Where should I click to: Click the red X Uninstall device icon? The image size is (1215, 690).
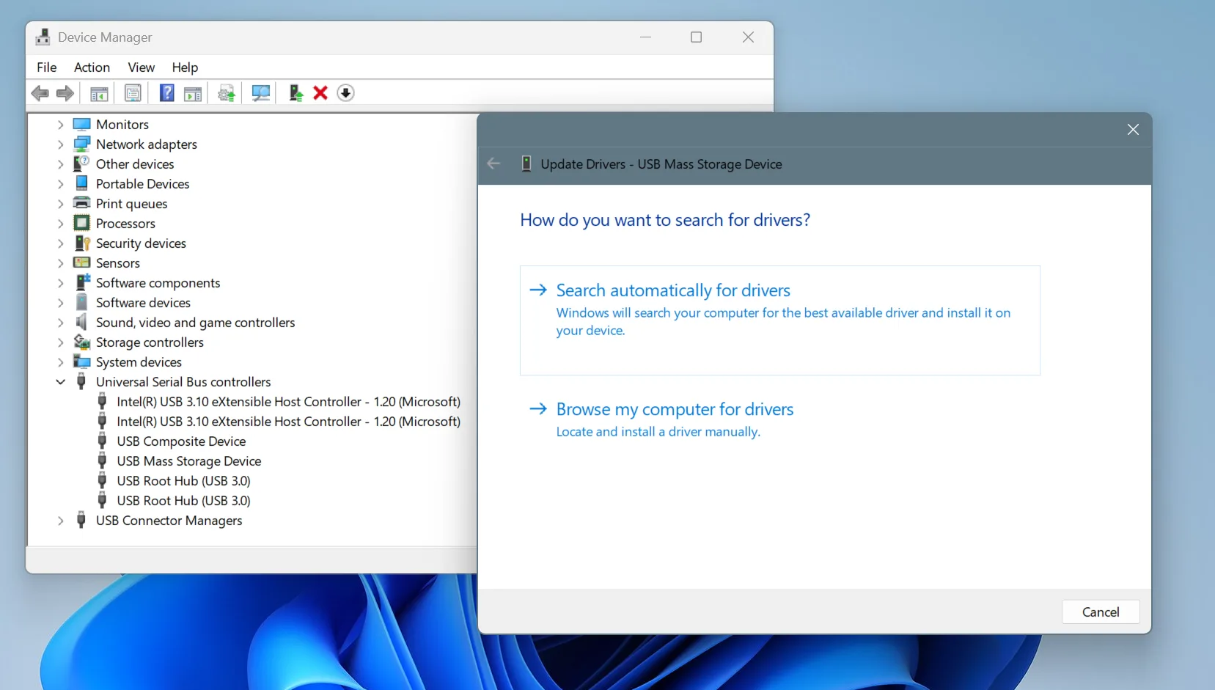click(320, 93)
